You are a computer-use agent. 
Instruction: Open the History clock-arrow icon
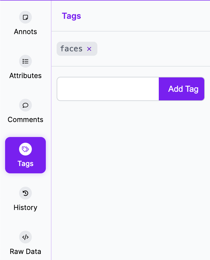click(x=25, y=193)
